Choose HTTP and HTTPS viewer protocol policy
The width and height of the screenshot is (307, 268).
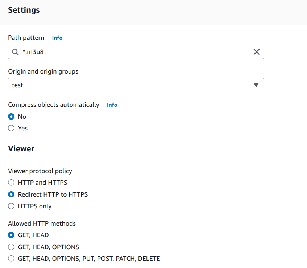11,183
